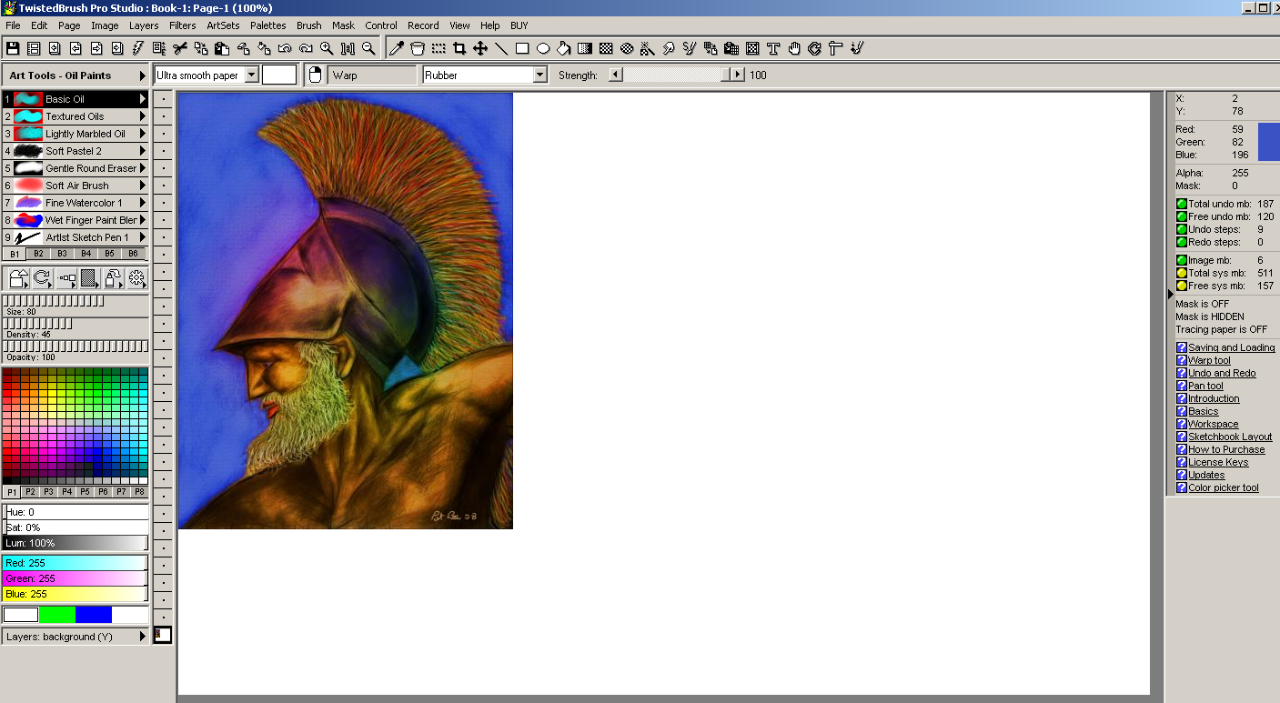Open the Undo and Redo help link

coord(1222,373)
